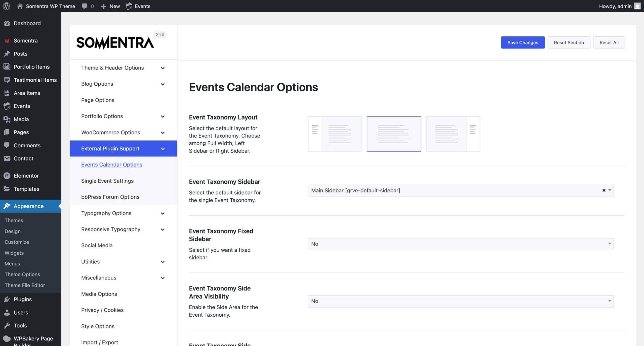644x346 pixels.
Task: Open Event Taxonomy Side Area Visibility dropdown
Action: click(461, 301)
